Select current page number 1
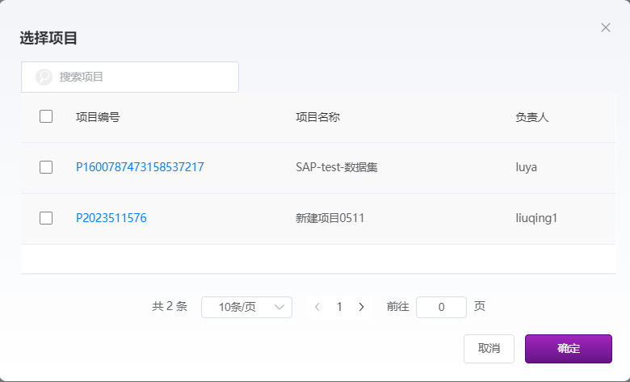Screen dimensions: 630x382 pos(339,307)
